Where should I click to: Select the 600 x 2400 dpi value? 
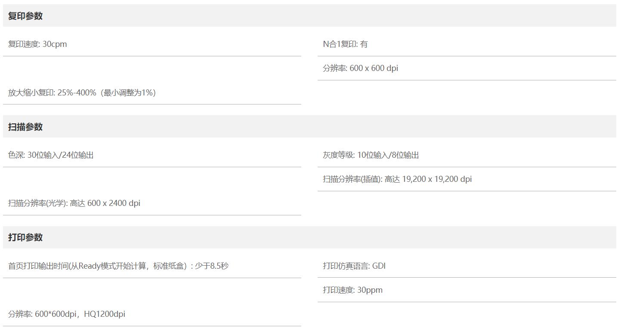tap(114, 203)
